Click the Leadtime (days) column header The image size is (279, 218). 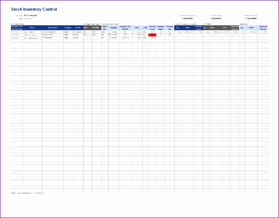(160, 27)
